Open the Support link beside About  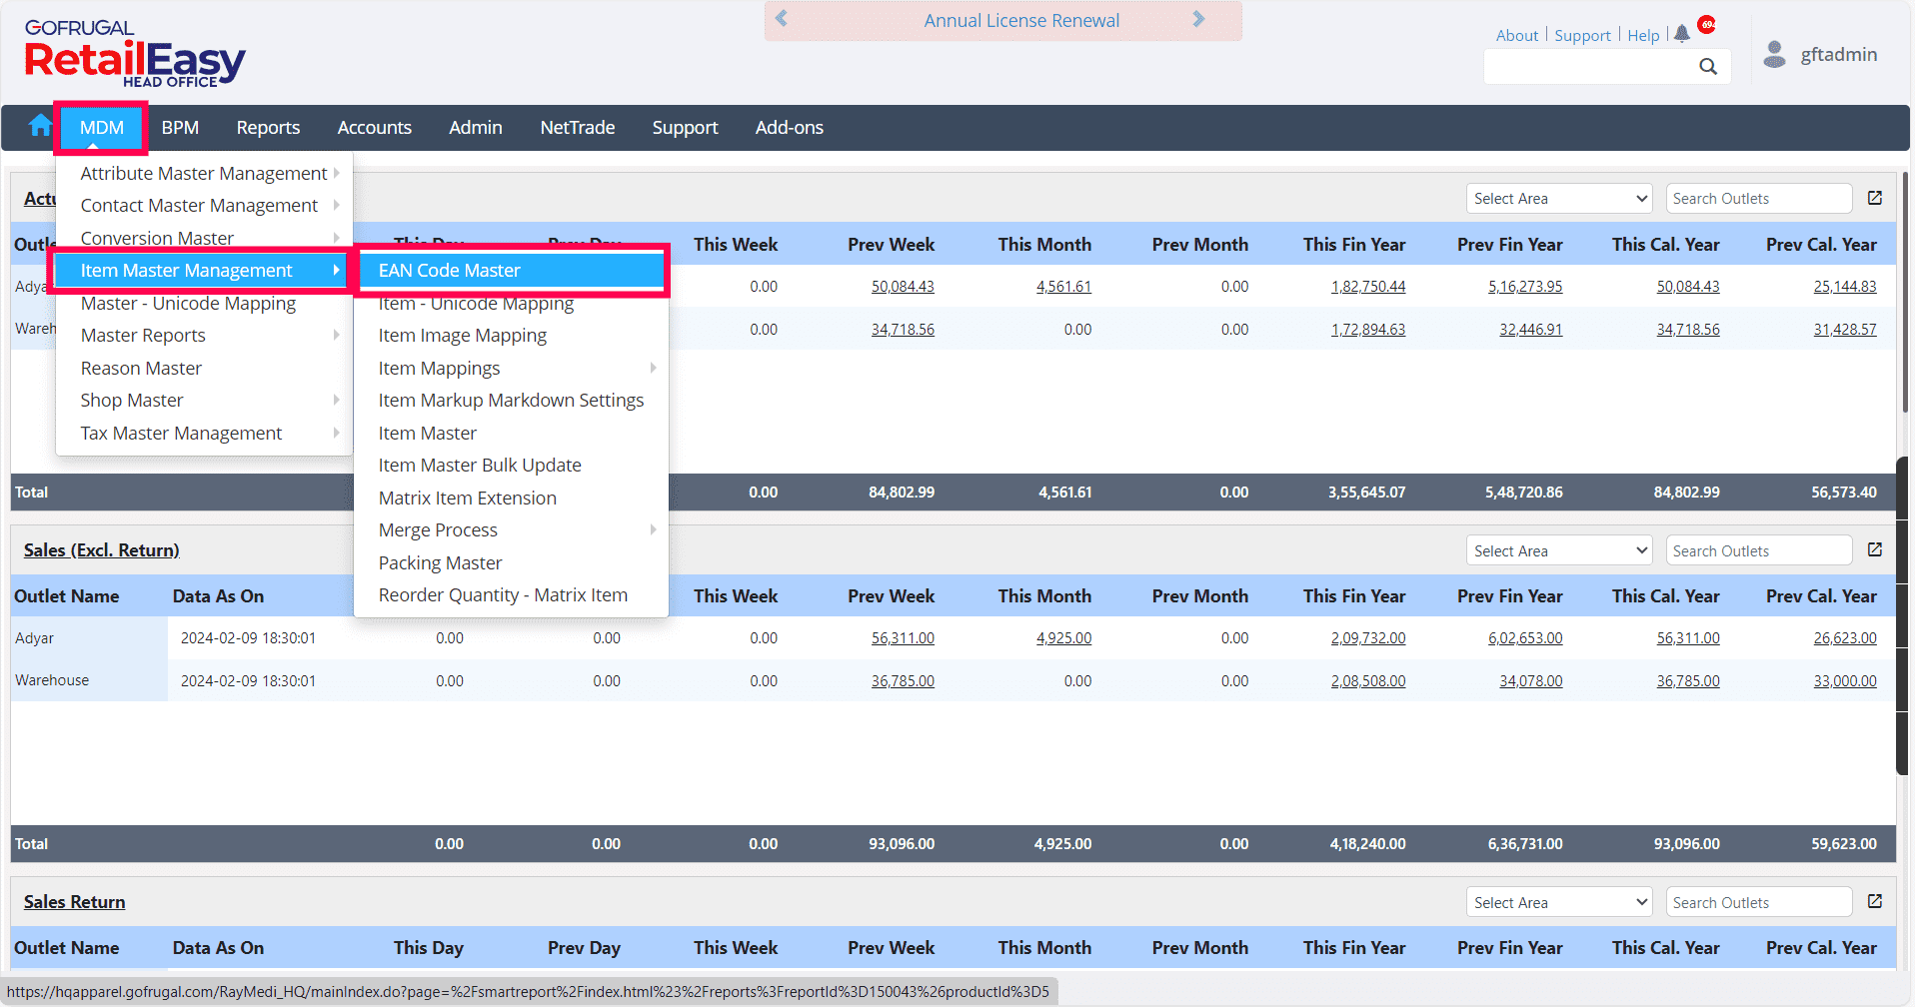1582,35
